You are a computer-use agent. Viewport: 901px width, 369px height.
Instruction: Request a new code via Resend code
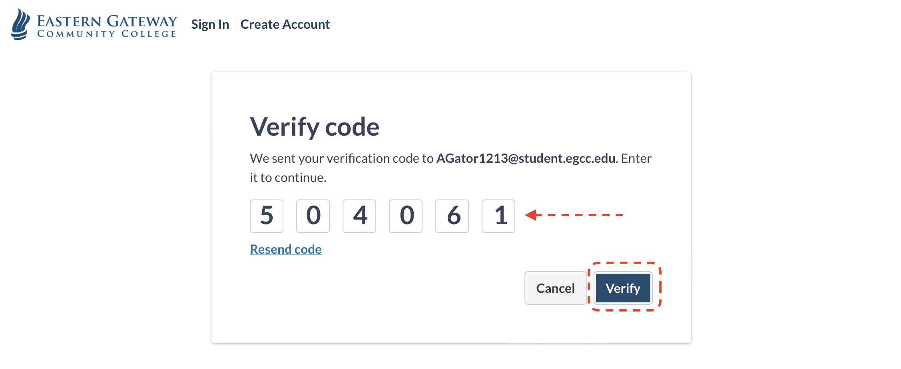point(286,249)
